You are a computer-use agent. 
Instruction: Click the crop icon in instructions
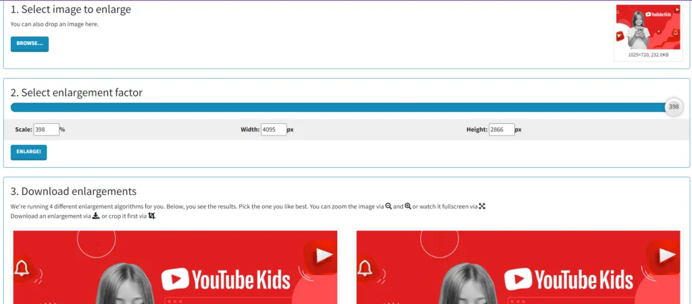tap(152, 216)
